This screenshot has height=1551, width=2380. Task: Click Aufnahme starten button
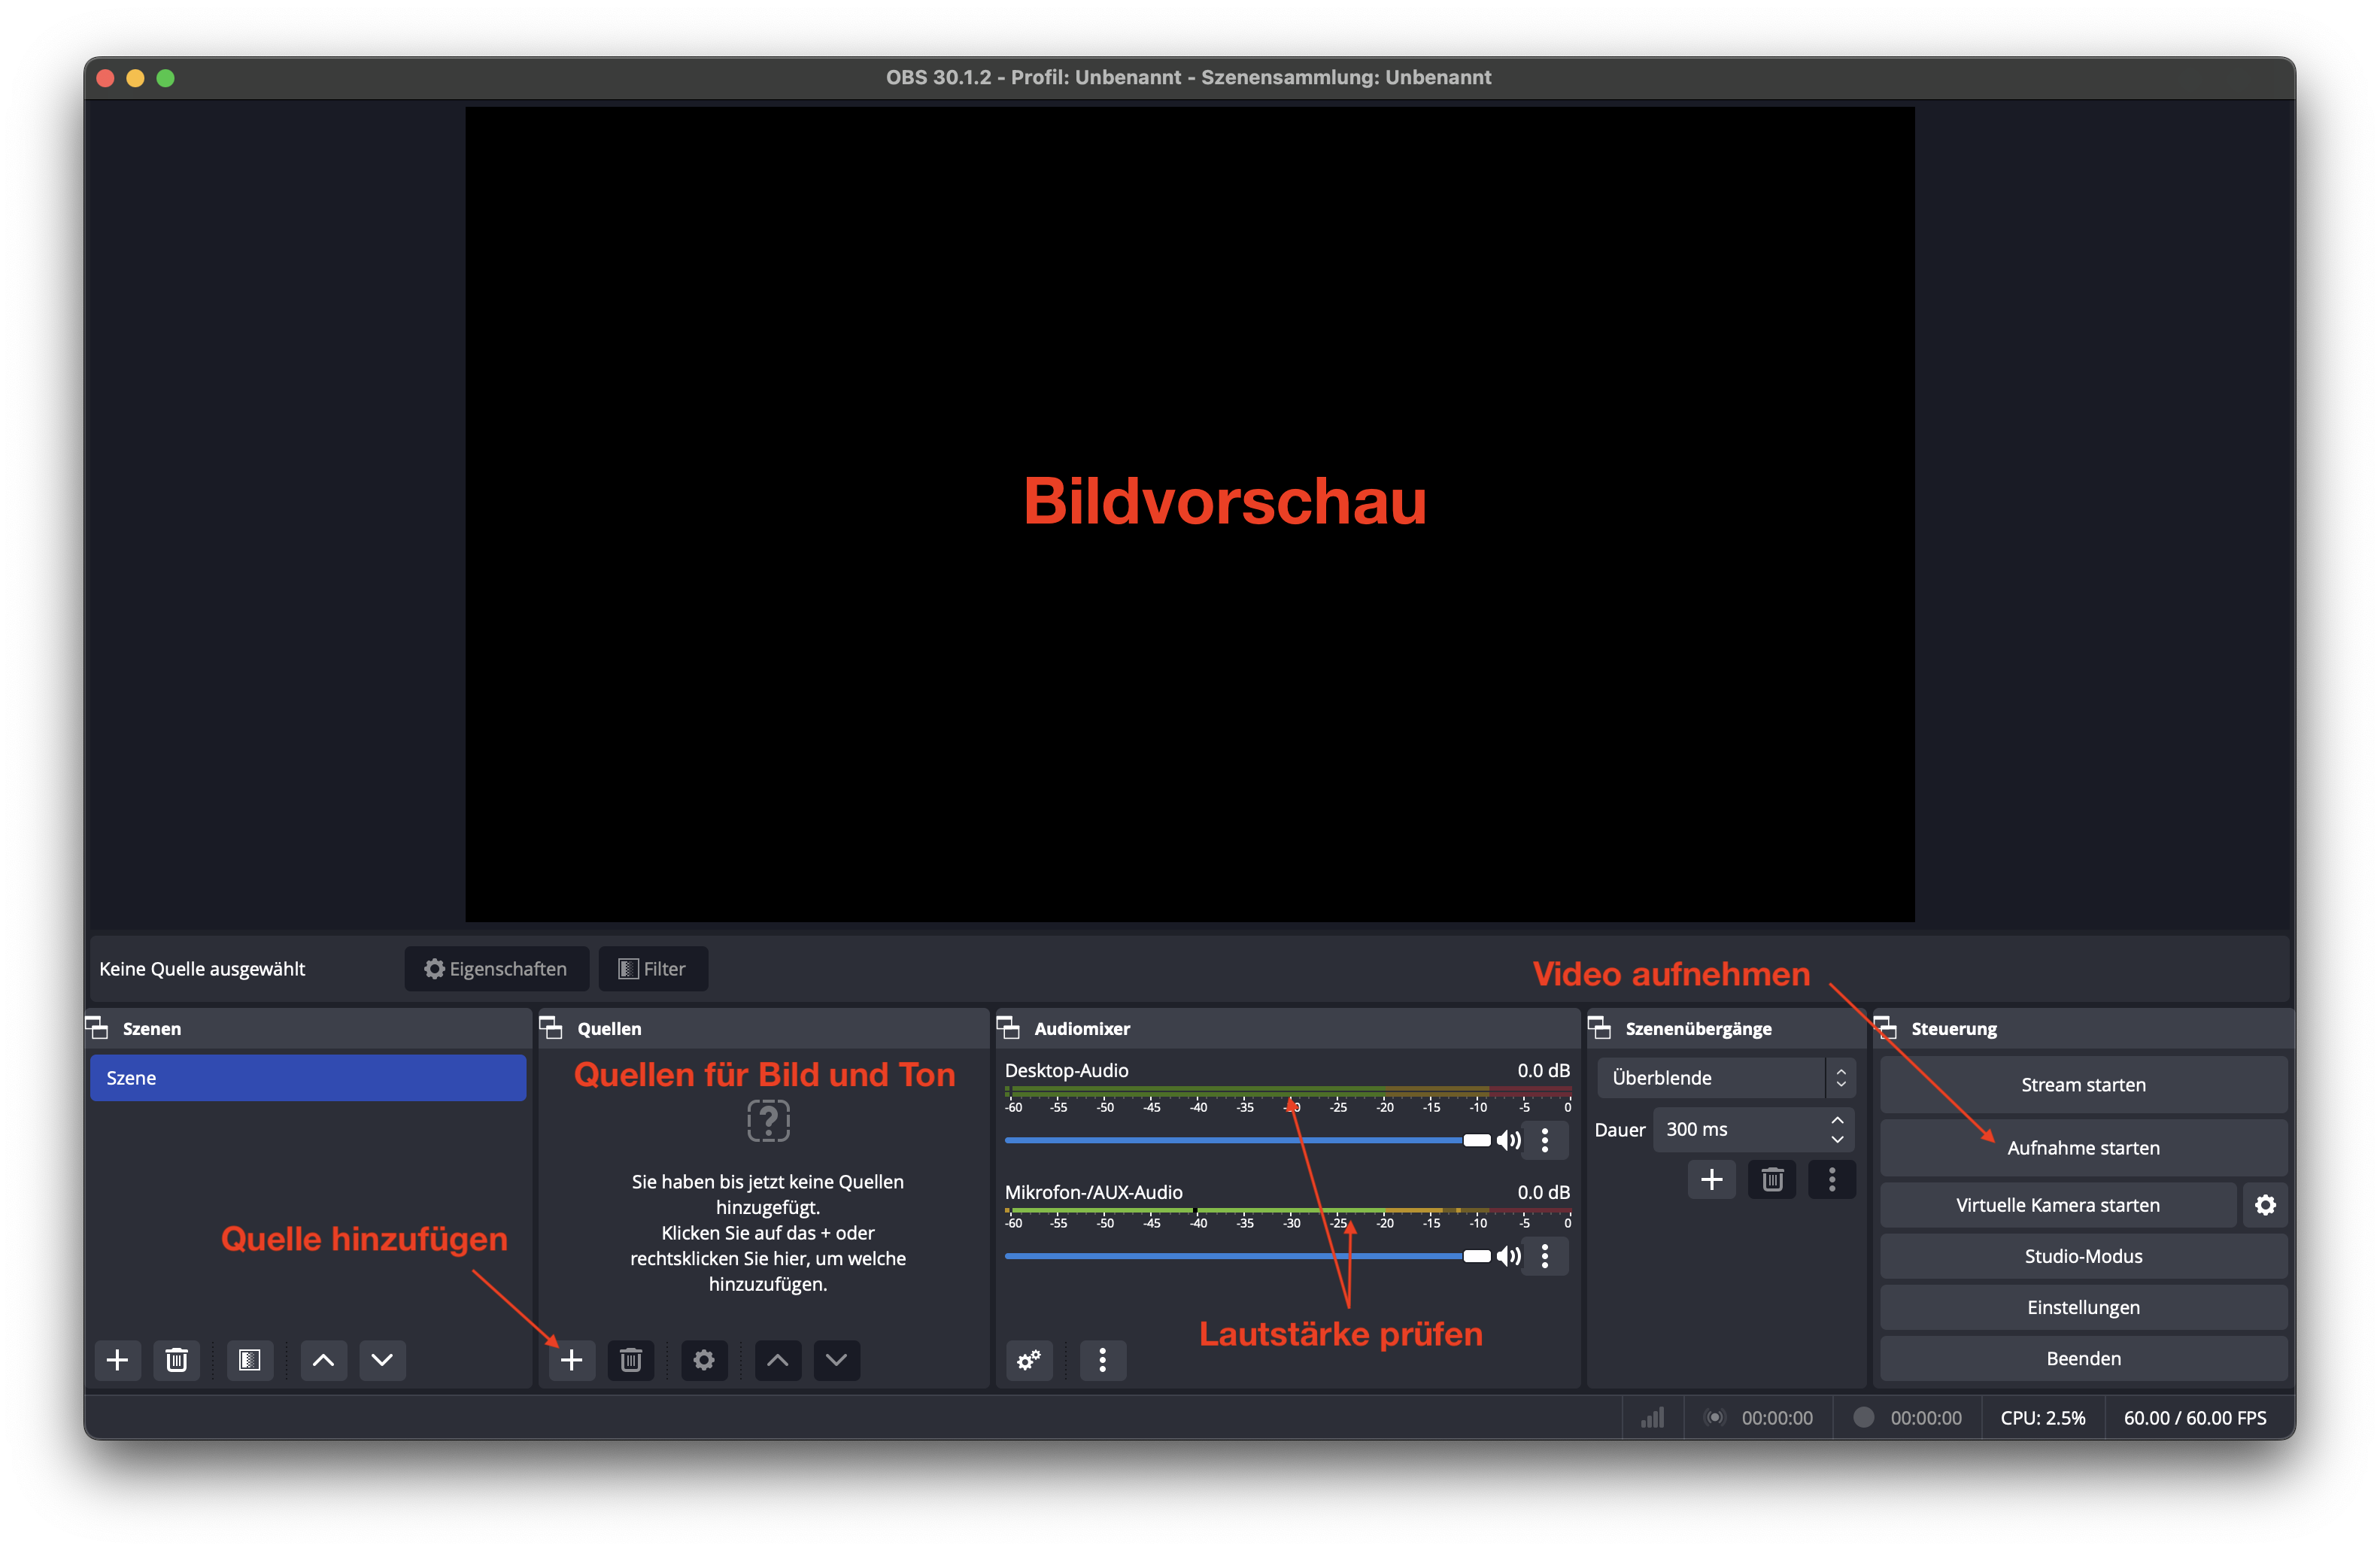[2083, 1148]
